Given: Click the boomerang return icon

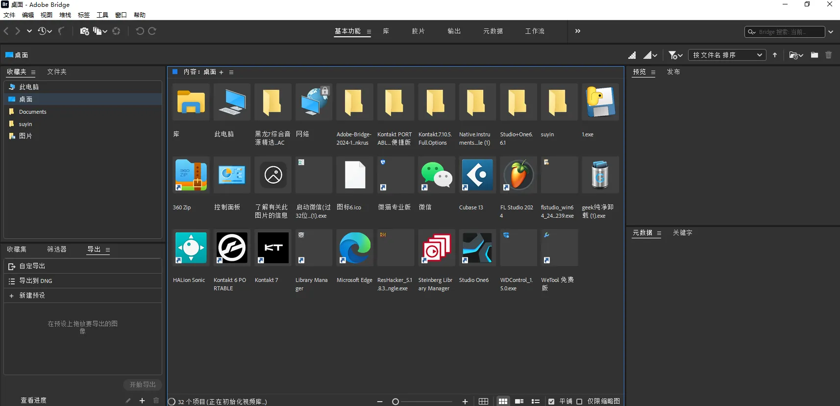Looking at the screenshot, I should [61, 31].
